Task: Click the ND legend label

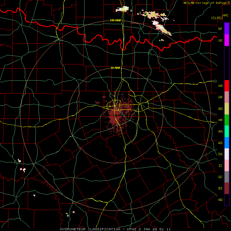Action: click(x=220, y=200)
